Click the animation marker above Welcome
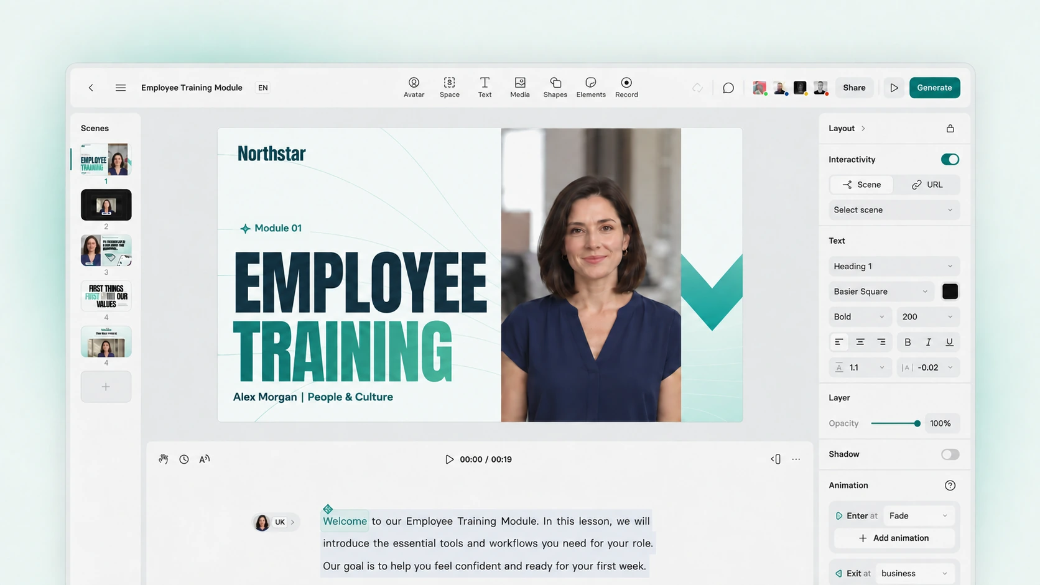 (x=328, y=509)
